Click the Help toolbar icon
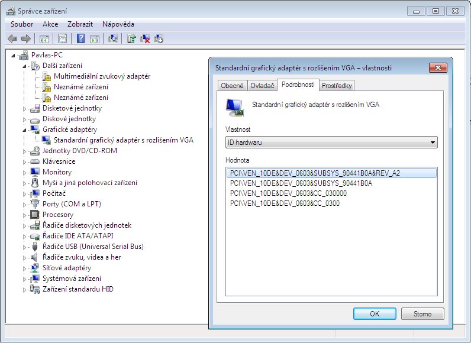 (x=80, y=39)
